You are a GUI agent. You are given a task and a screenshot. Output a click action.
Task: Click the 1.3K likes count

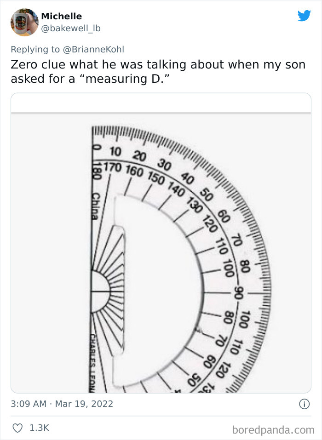(x=39, y=428)
